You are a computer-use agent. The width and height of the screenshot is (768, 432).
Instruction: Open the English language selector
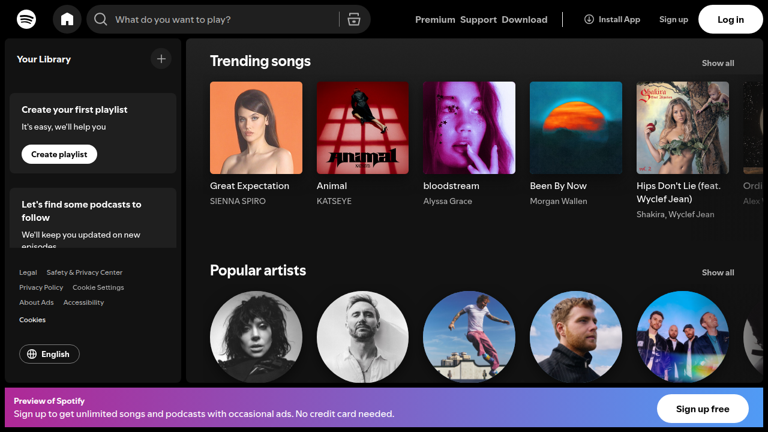(49, 354)
